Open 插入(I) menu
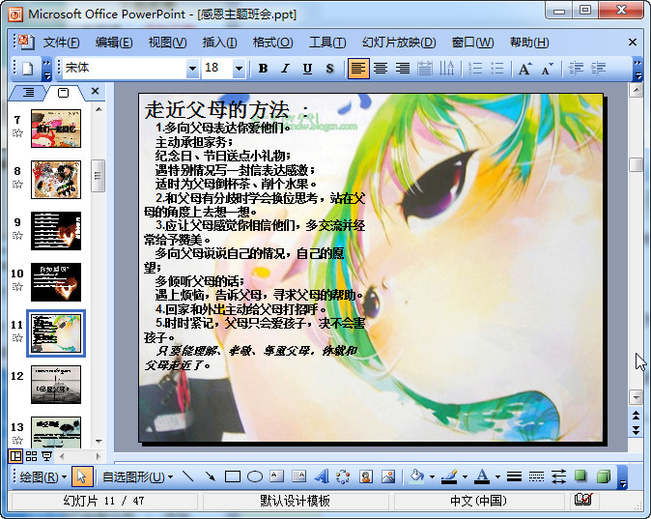The height and width of the screenshot is (519, 651). coord(219,43)
